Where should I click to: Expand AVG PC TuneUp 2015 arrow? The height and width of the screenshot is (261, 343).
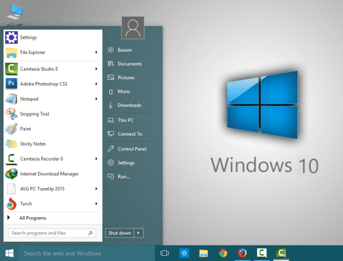pos(96,189)
